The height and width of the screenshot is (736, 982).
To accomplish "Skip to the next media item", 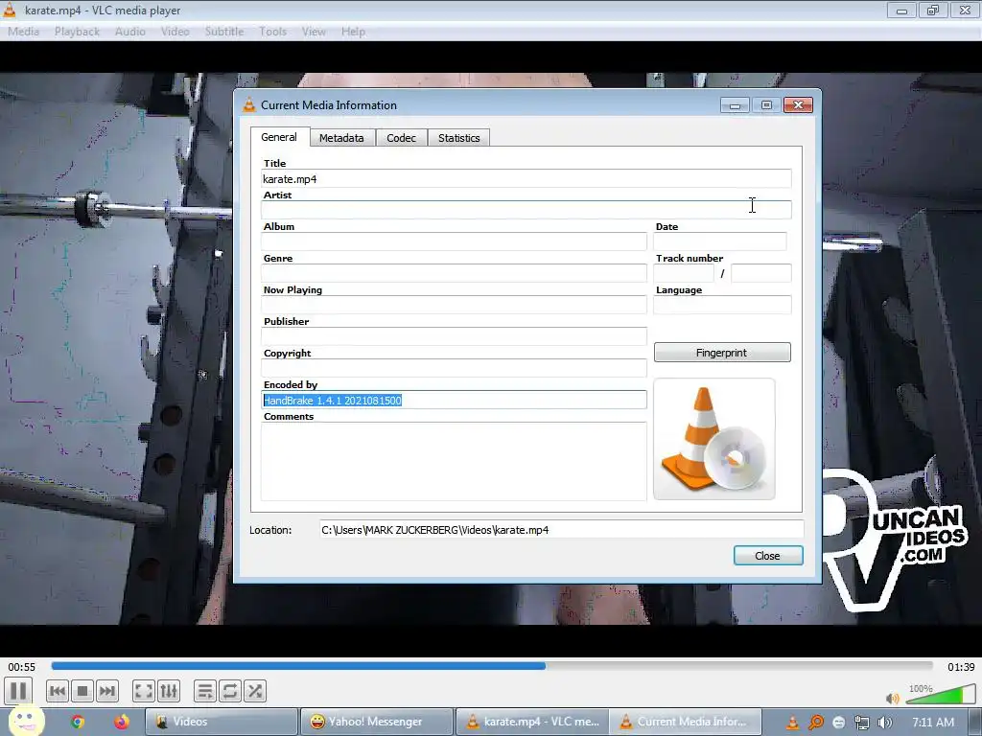I will [x=107, y=692].
